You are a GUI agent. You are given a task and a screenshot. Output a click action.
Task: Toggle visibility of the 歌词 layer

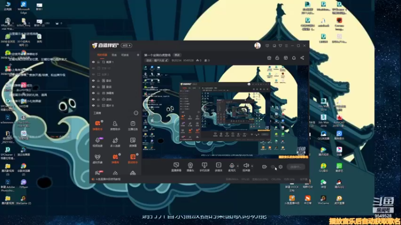click(93, 86)
